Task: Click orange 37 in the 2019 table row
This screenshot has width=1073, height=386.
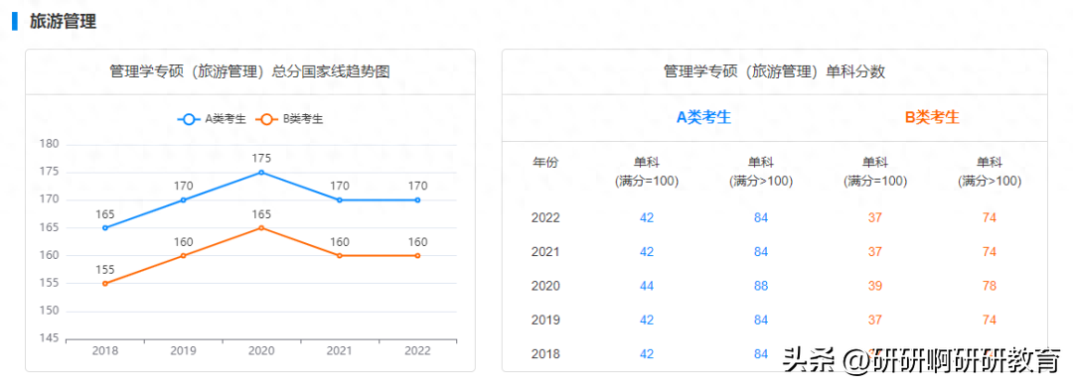Action: pos(875,321)
